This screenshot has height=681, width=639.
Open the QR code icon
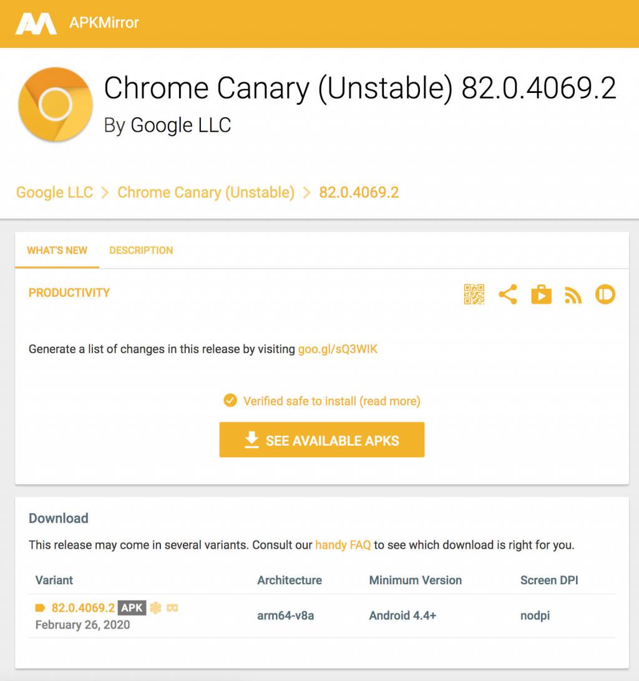pos(474,294)
